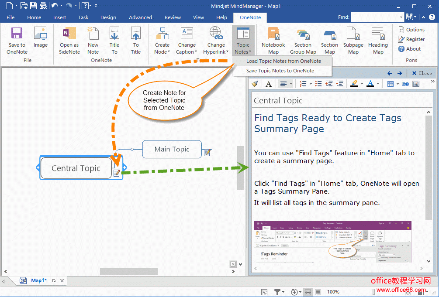439x297 pixels.
Task: Switch to the Advanced ribbon tab
Action: (x=140, y=17)
